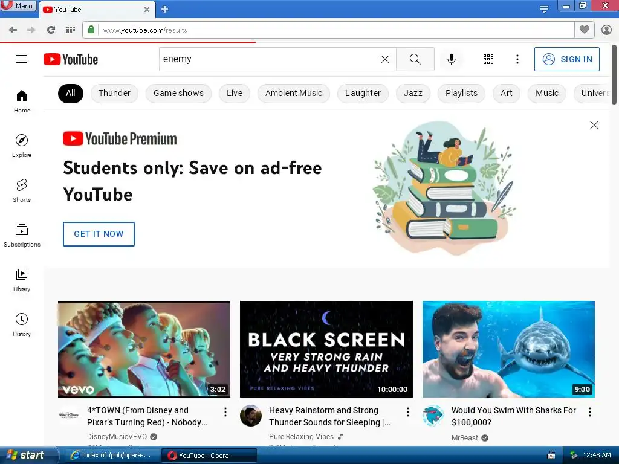Switch to Index of /pub/opera taskbar window
This screenshot has height=464, width=619.
tap(111, 456)
